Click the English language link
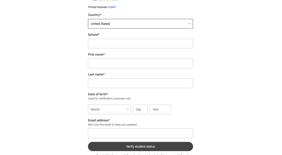282x155 pixels. coord(112,7)
